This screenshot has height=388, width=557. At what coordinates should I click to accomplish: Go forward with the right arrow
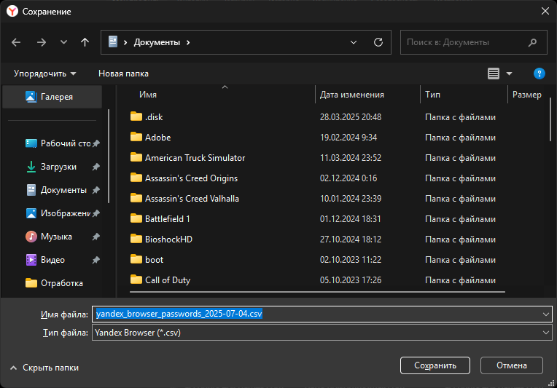tap(42, 42)
